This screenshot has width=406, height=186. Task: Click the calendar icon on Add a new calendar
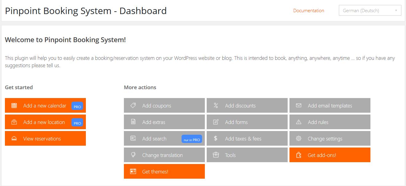click(x=14, y=106)
